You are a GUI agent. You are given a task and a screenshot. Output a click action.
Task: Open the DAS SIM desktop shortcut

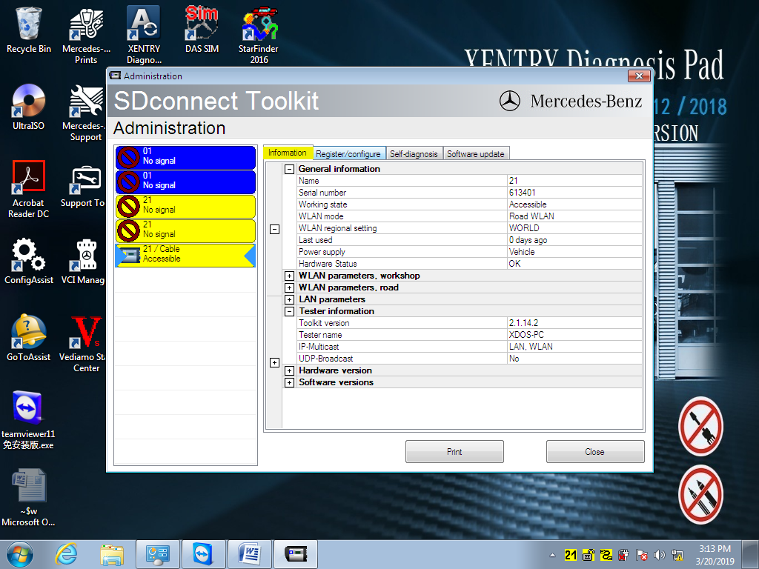click(202, 30)
